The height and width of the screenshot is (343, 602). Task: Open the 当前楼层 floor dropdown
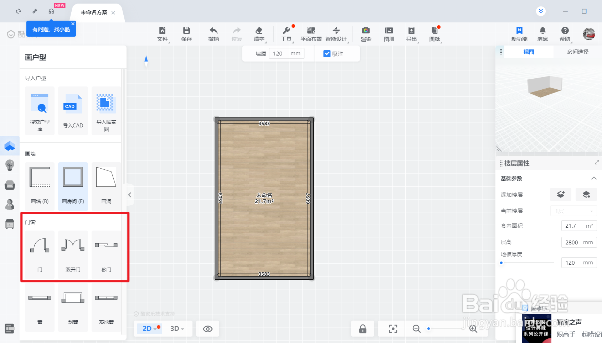pos(574,211)
